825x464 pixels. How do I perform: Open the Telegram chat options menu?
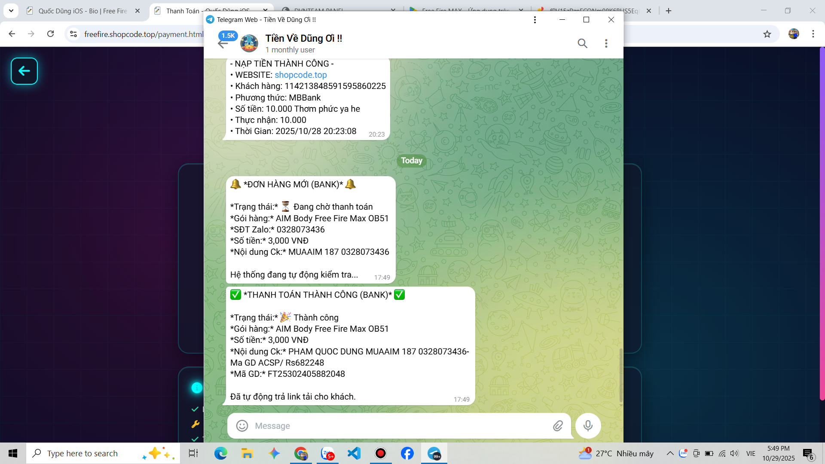click(606, 43)
